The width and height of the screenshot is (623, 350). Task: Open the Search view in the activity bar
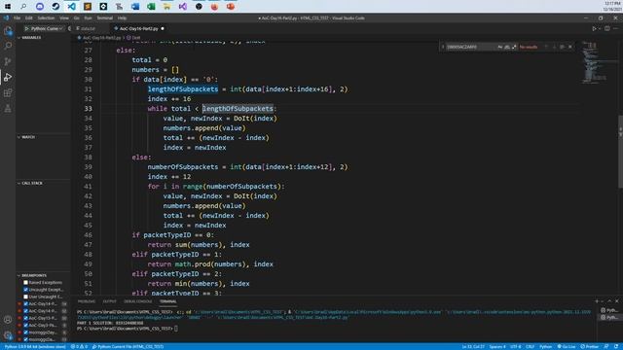8,46
